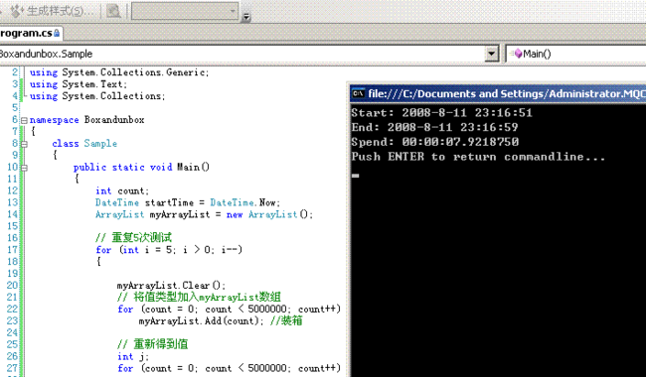646x377 pixels.
Task: Click the grayed page-preview toolbar icon
Action: point(113,11)
